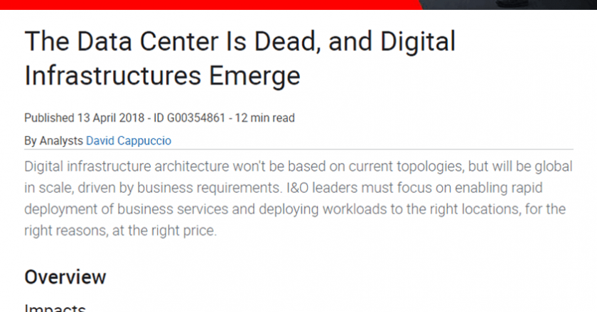Click the 'Published 13 April 2018' date
Viewport: 597px width, 312px height.
[x=85, y=118]
